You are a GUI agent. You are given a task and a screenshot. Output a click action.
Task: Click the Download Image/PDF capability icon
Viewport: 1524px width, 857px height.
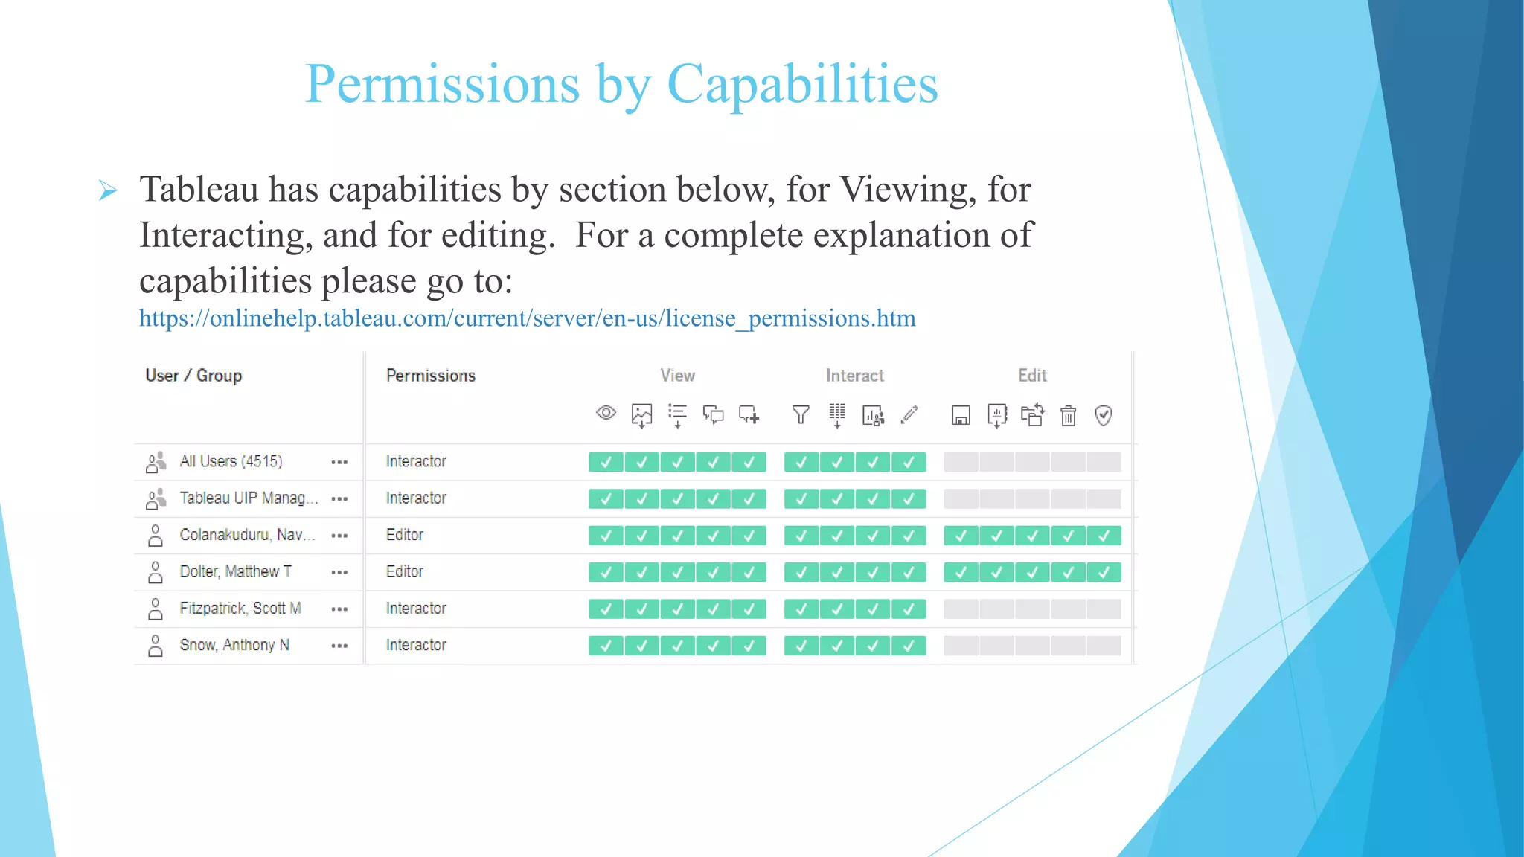(x=641, y=416)
